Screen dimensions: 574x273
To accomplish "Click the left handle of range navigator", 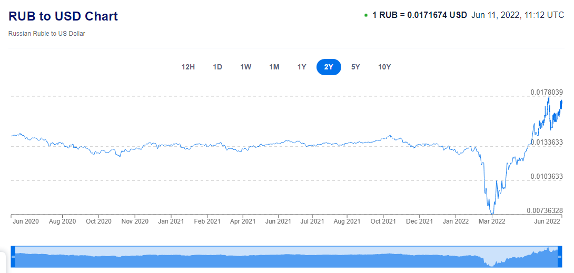I will [x=14, y=256].
